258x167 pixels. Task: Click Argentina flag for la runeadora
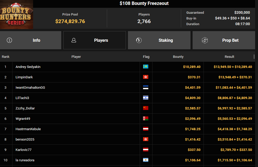point(146,160)
